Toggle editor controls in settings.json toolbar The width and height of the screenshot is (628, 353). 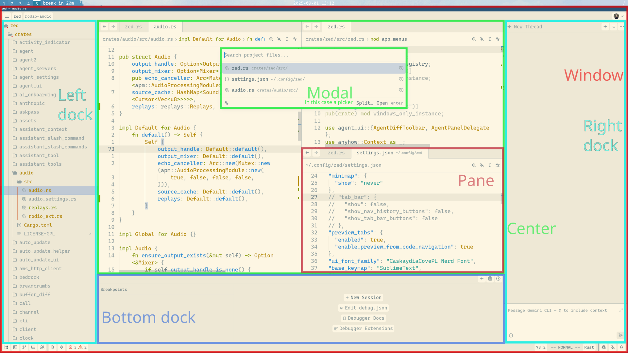pos(498,165)
